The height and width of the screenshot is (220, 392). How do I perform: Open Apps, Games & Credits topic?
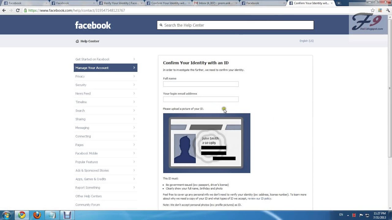tap(105, 179)
